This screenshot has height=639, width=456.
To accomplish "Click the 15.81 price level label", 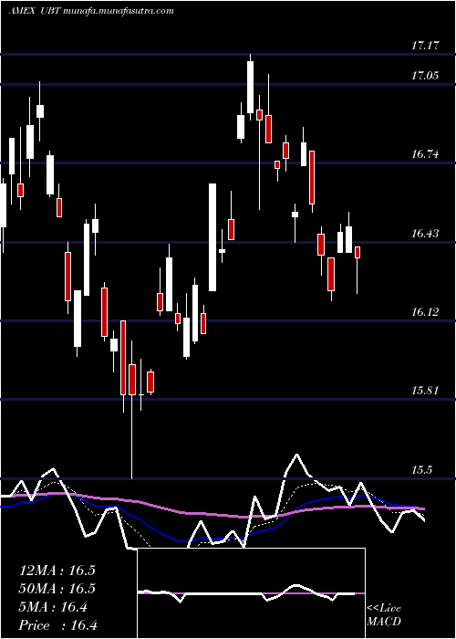I will [x=425, y=391].
